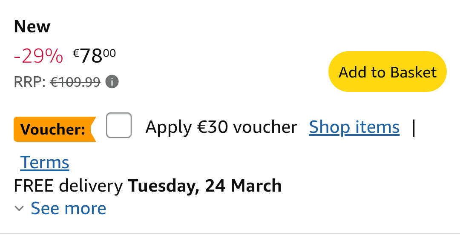Click the red -29% discount label
460x241 pixels.
point(38,56)
